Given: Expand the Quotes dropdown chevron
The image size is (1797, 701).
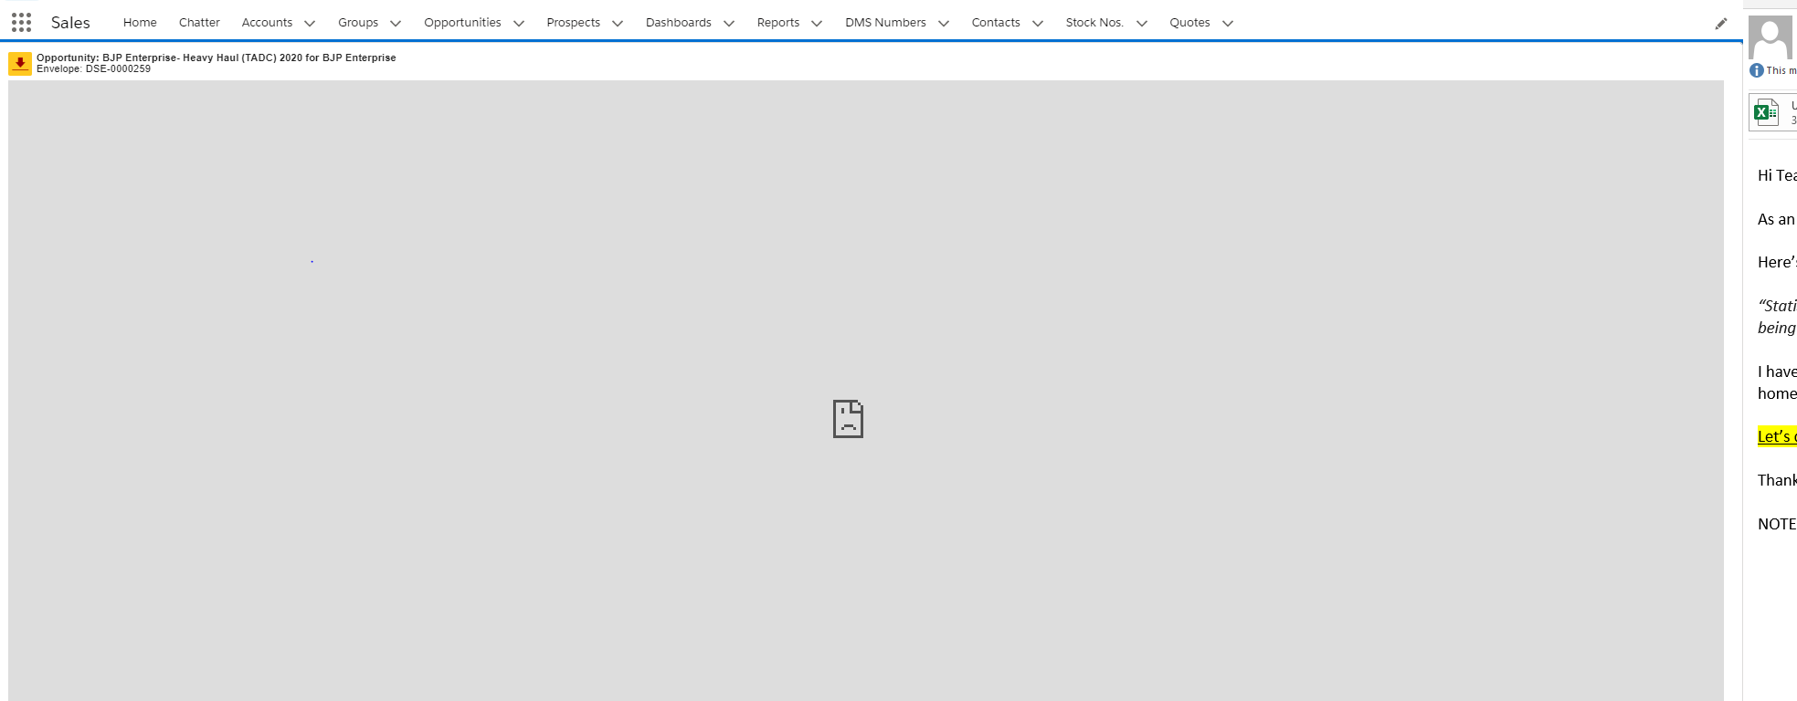Looking at the screenshot, I should [x=1228, y=24].
